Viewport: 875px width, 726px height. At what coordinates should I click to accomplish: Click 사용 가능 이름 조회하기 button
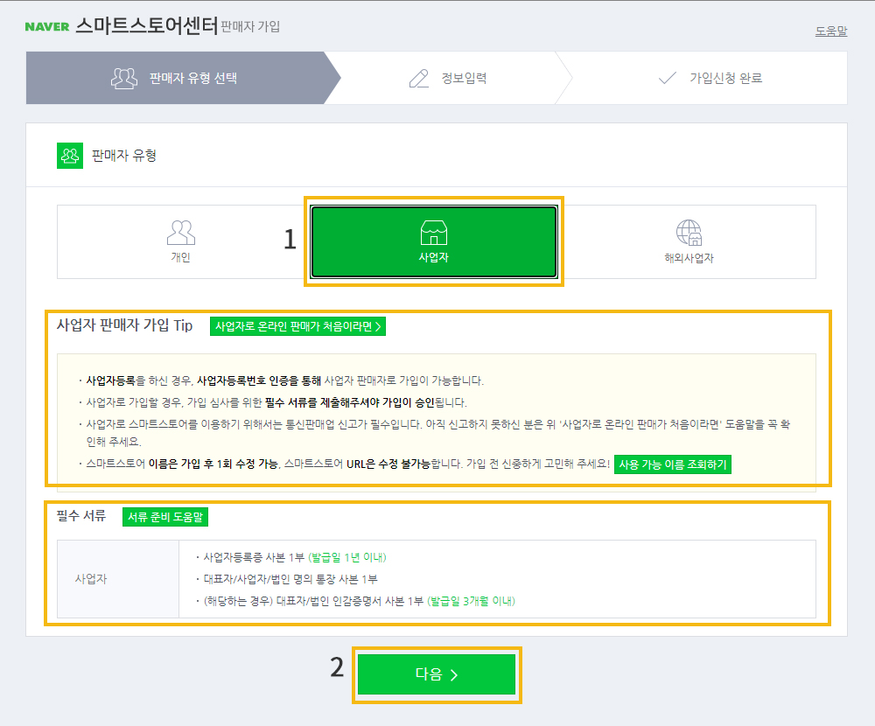pos(672,464)
